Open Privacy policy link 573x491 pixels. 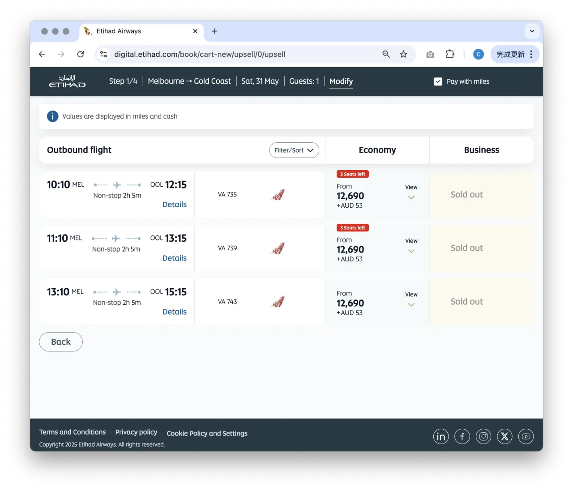click(x=136, y=432)
